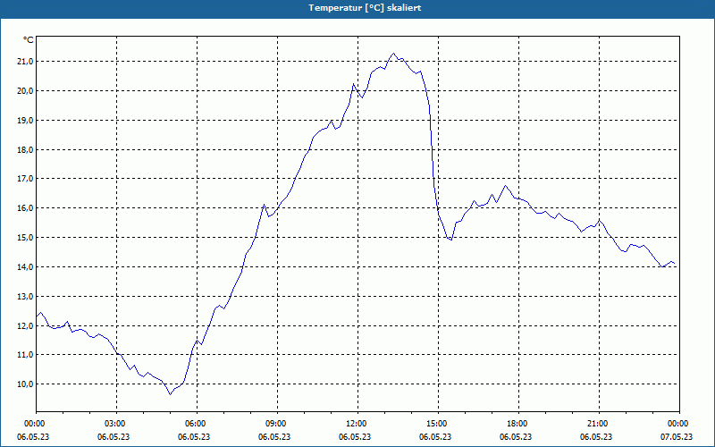This screenshot has width=715, height=447.
Task: Click the '19,0' y-axis value
Action: [26, 121]
